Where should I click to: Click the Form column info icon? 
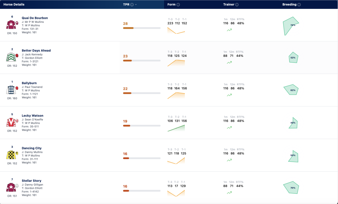click(178, 5)
